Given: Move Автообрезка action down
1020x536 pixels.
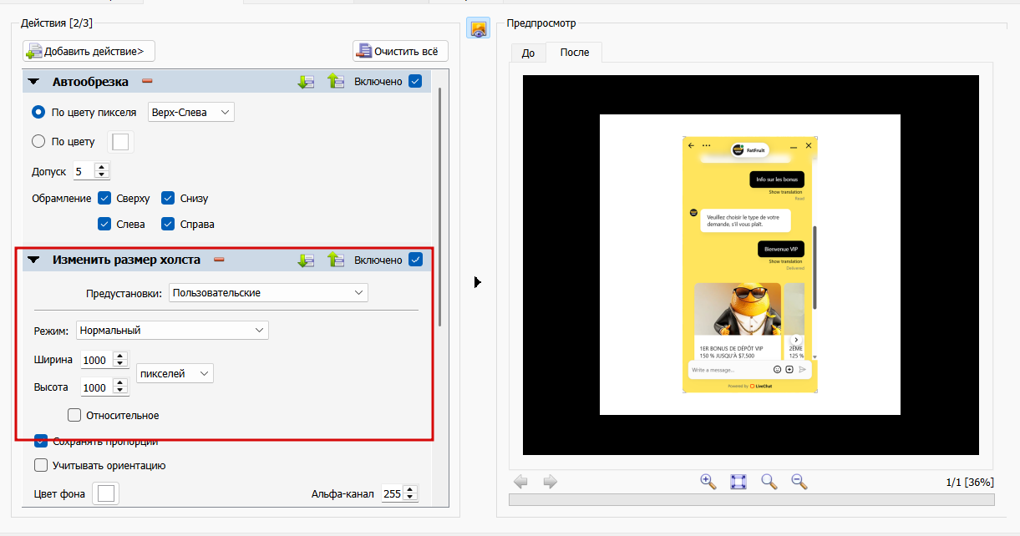Looking at the screenshot, I should (306, 82).
